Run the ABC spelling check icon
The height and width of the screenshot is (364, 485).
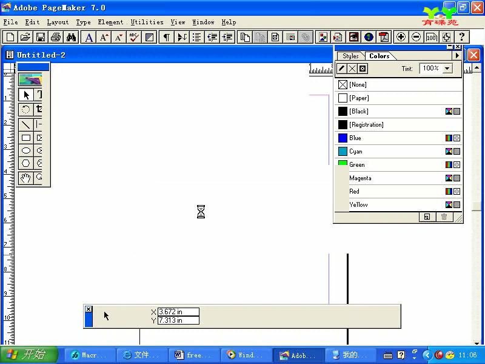pyautogui.click(x=134, y=38)
